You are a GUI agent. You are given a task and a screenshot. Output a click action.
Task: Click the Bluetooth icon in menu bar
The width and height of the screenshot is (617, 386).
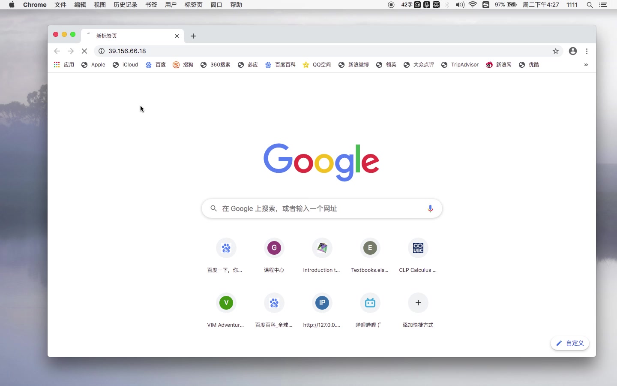click(447, 5)
